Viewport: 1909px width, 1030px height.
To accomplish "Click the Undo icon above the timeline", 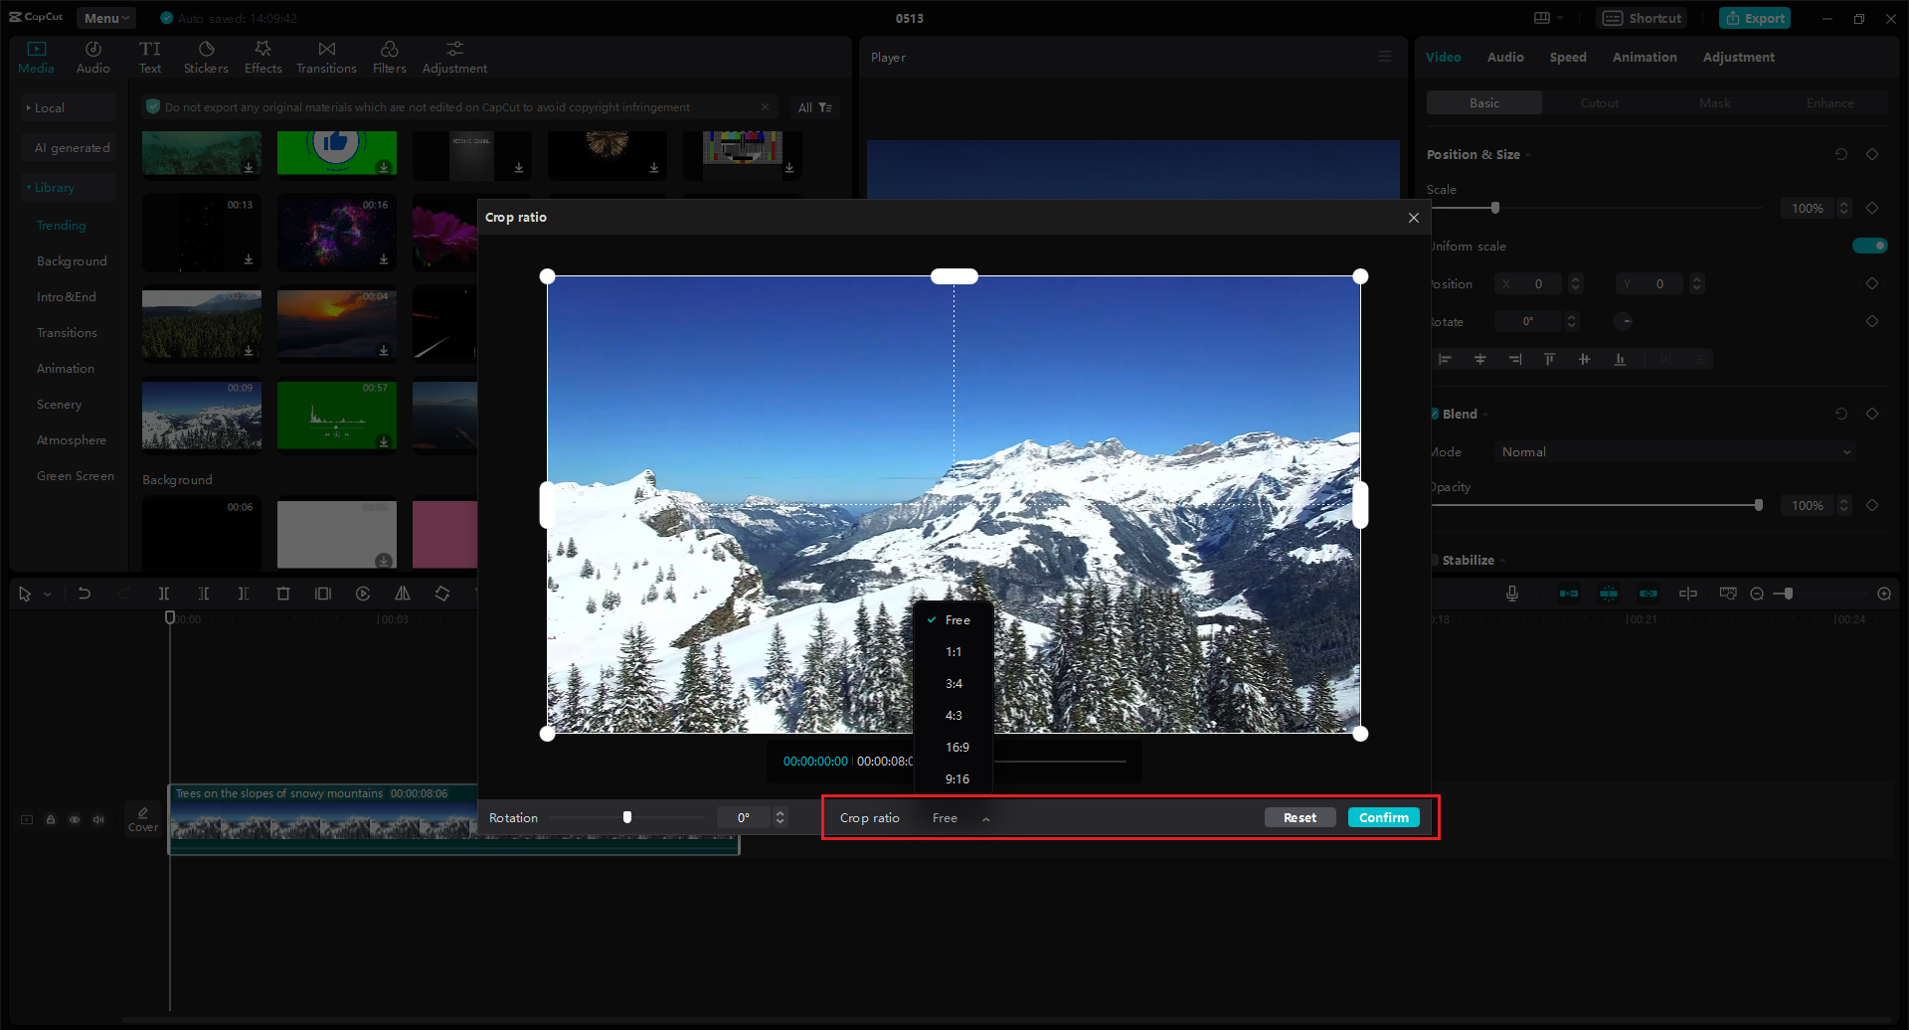I will [87, 594].
